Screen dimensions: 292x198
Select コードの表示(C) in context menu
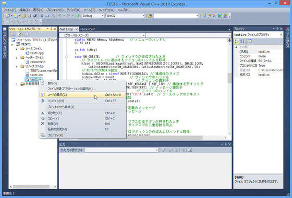(x=82, y=95)
